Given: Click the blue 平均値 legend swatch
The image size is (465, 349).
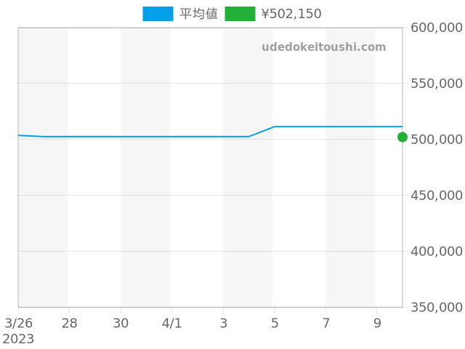Looking at the screenshot, I should (158, 14).
